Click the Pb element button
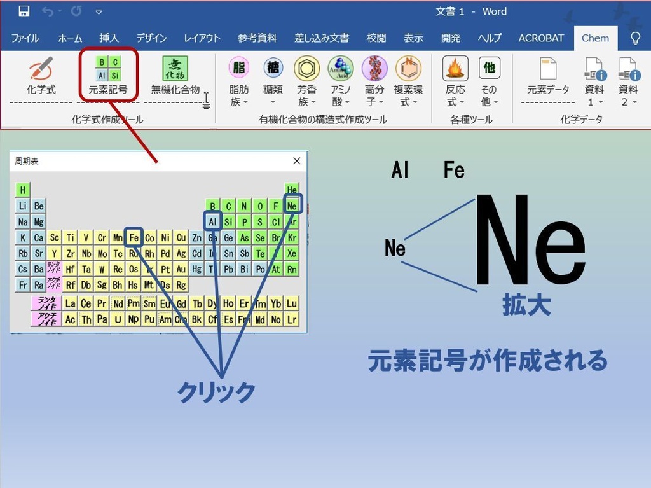 click(228, 269)
